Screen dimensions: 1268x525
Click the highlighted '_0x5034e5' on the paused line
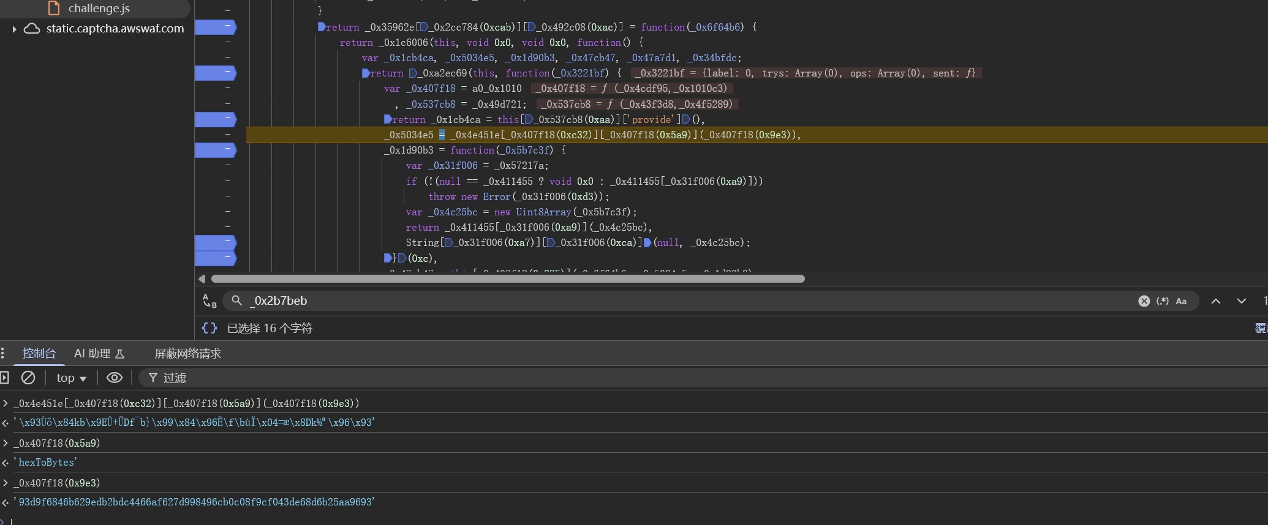pyautogui.click(x=409, y=135)
